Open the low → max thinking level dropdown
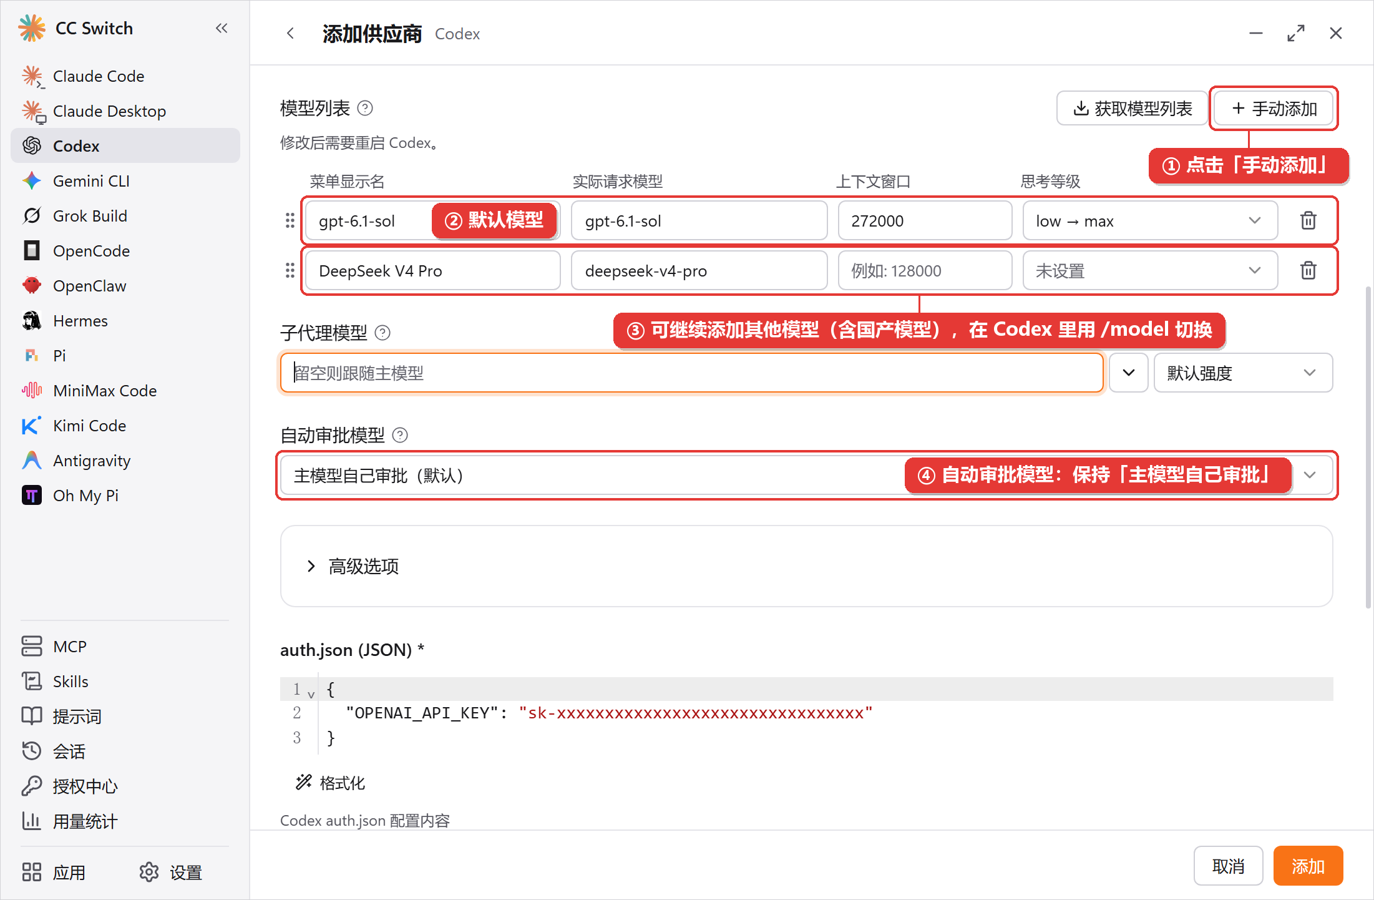The image size is (1374, 900). 1150,221
